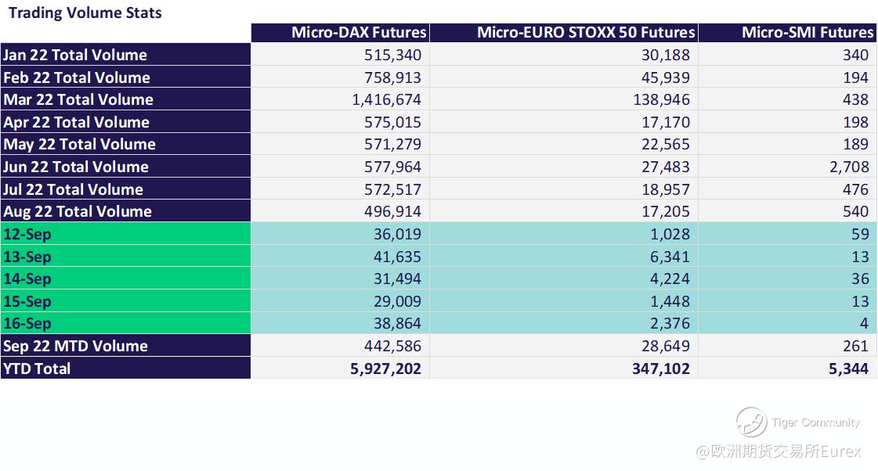878x471 pixels.
Task: Click the 5,927,202 YTD total cell
Action: pyautogui.click(x=386, y=369)
